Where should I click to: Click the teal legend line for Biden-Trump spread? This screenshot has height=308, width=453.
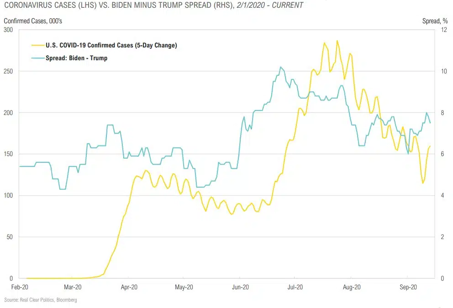pos(37,58)
